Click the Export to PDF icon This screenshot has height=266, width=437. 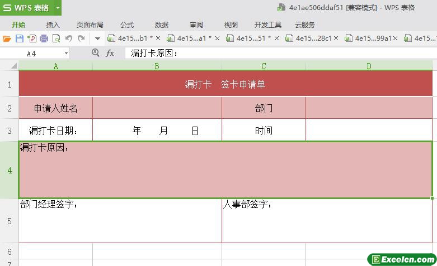pos(32,38)
